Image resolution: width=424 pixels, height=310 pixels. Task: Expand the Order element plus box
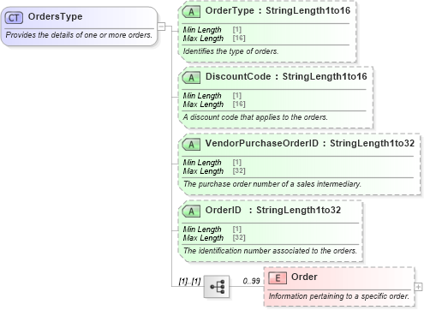(x=418, y=287)
